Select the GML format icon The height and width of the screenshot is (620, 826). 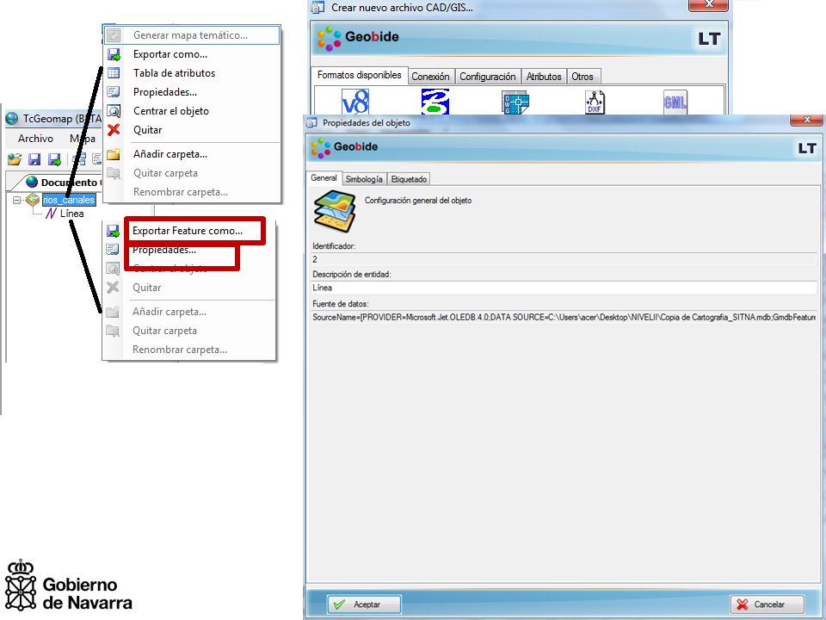(675, 102)
